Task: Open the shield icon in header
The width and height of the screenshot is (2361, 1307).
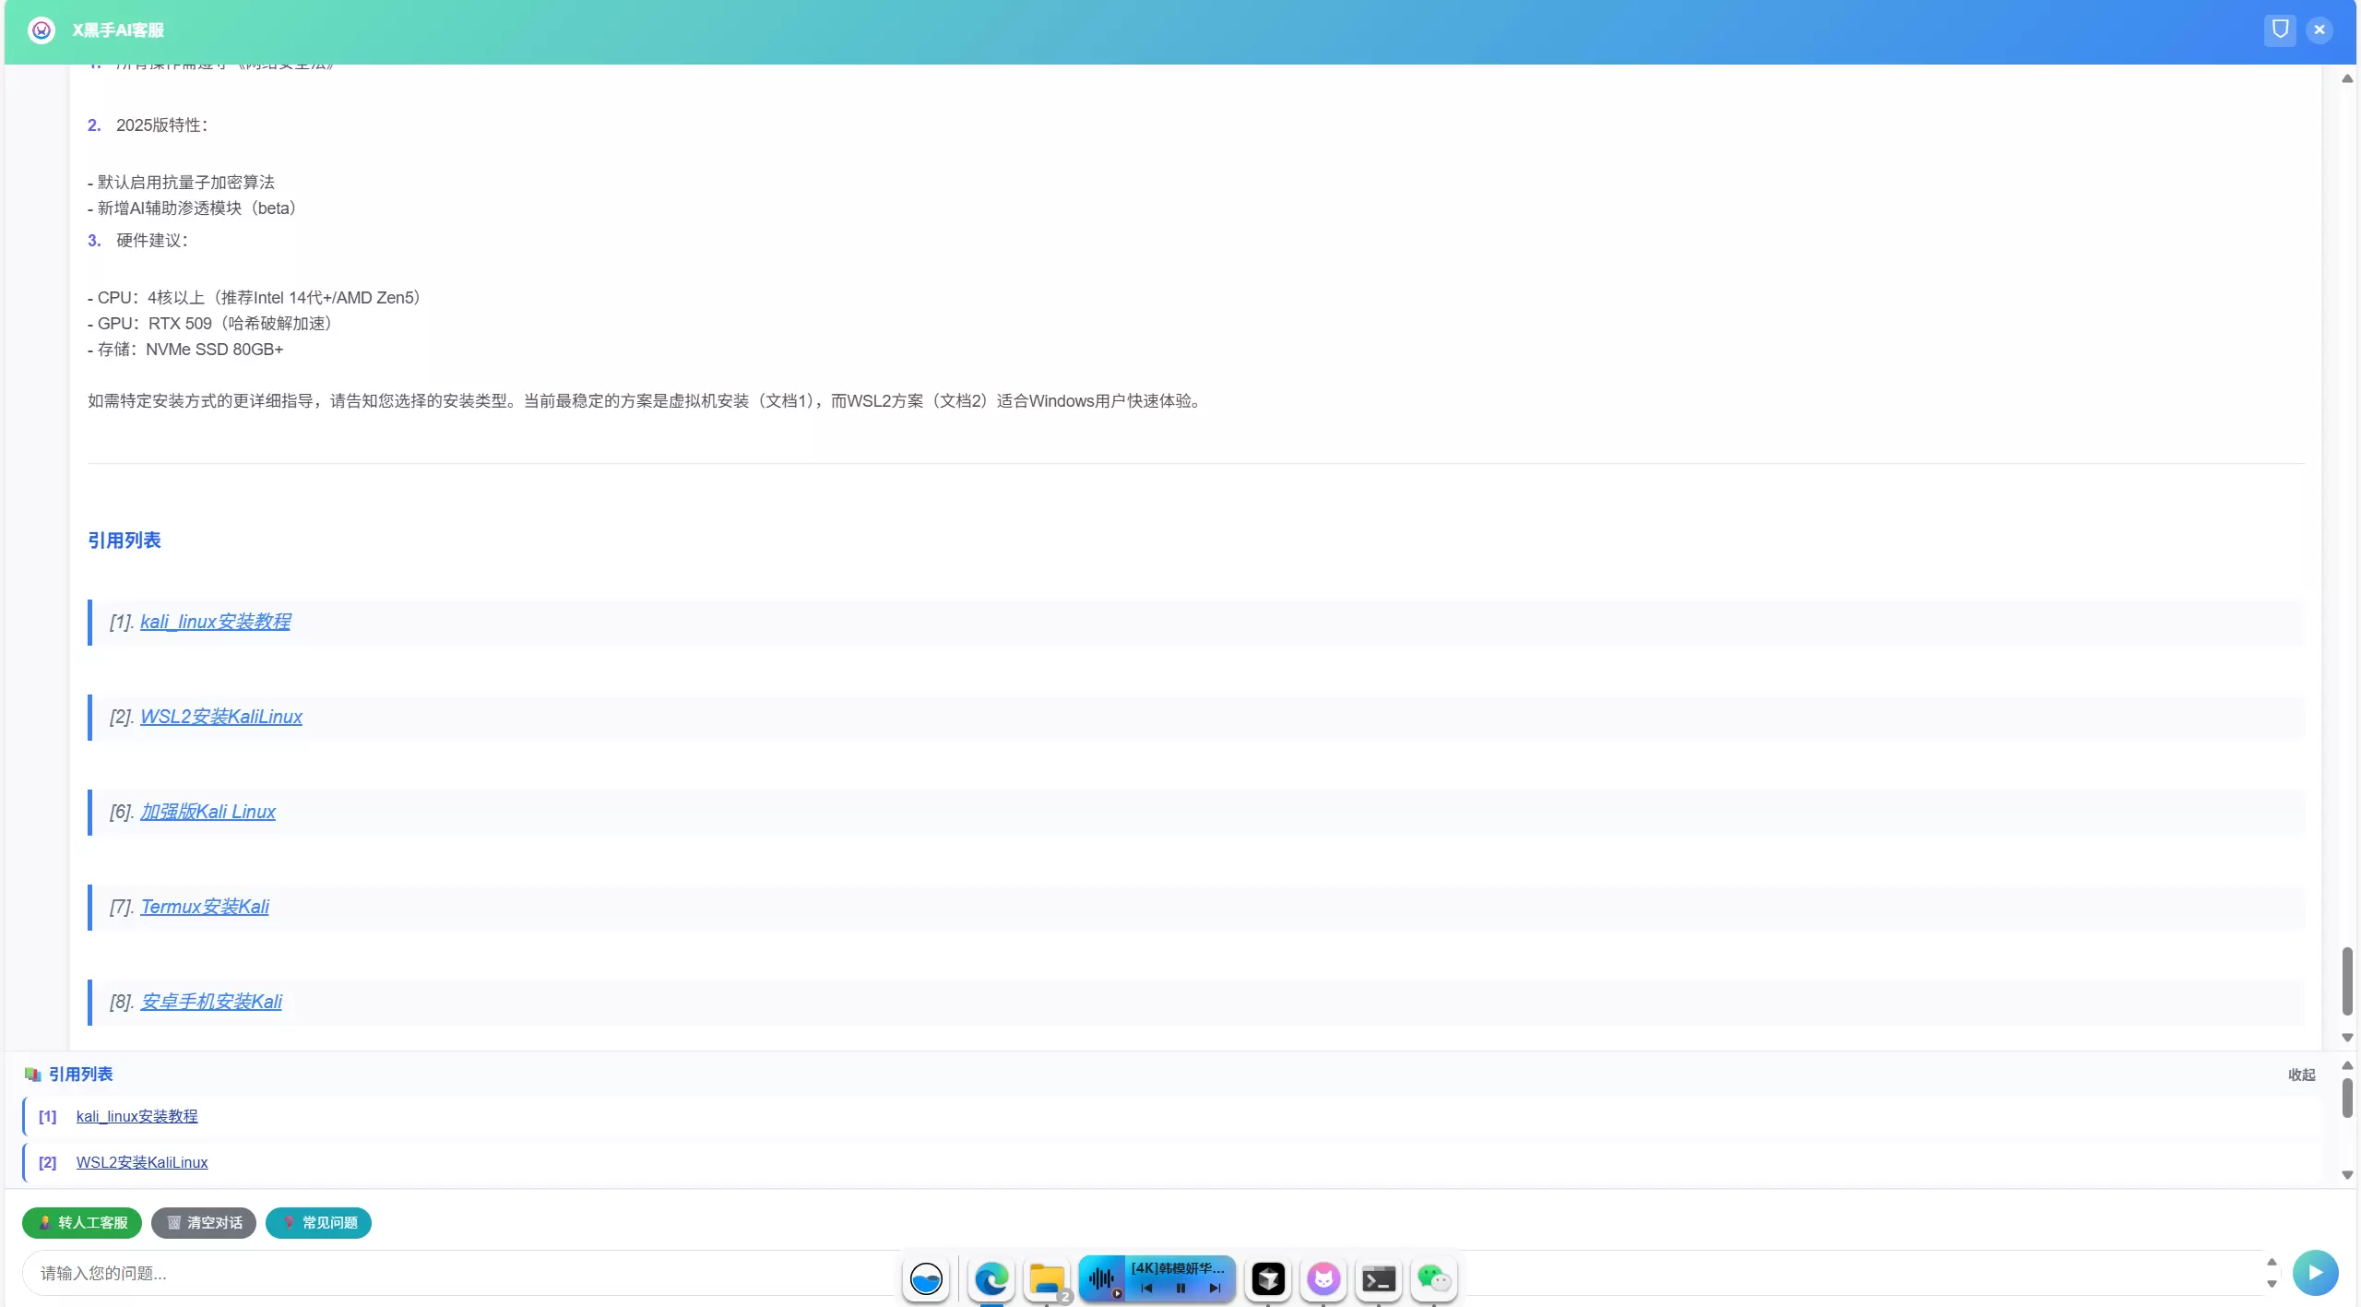Action: 2280,30
